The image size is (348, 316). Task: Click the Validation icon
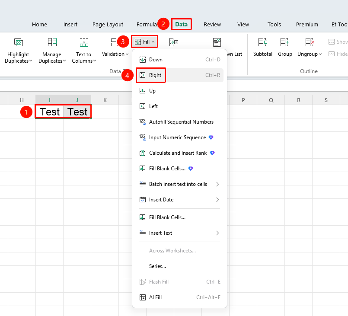[114, 42]
